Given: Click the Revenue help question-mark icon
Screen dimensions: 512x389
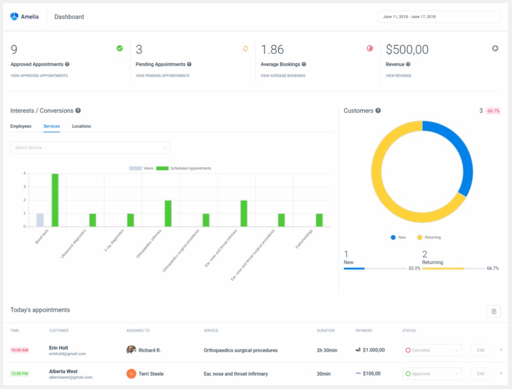Looking at the screenshot, I should click(x=408, y=64).
